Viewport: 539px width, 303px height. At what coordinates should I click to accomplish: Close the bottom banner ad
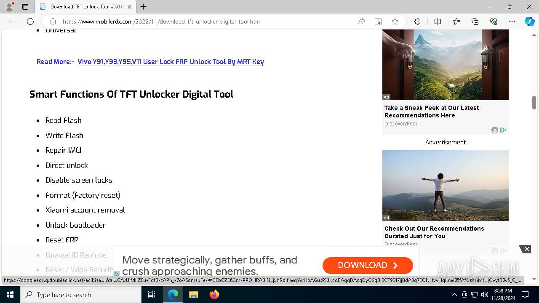[x=526, y=249]
